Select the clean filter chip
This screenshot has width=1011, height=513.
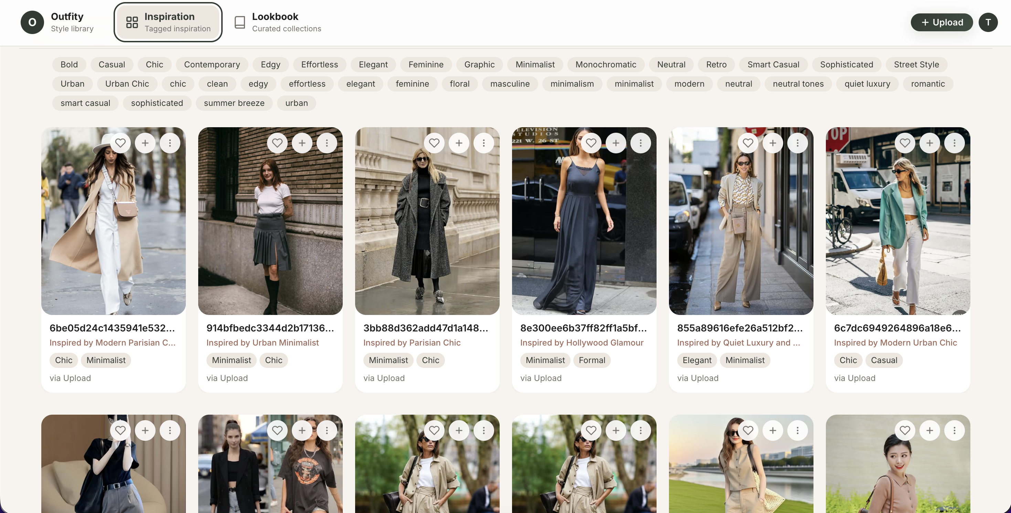[x=217, y=84]
